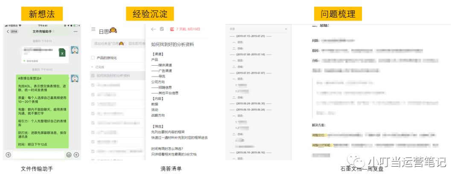The height and width of the screenshot is (182, 461).
Task: Jump to outline entry 2019-06-24~2019-06-30
Action: click(x=250, y=103)
